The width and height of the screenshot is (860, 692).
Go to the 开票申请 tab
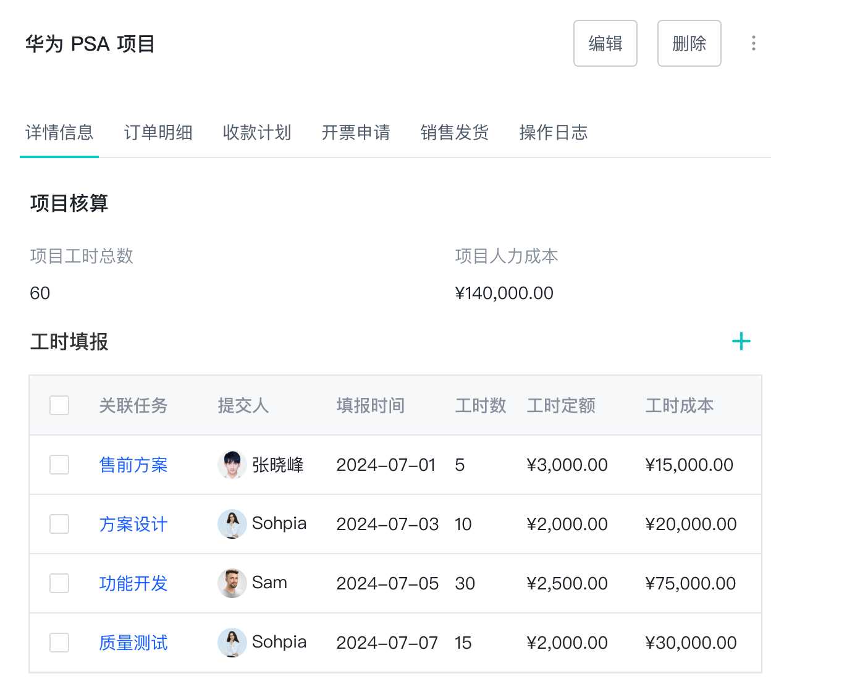[x=356, y=132]
